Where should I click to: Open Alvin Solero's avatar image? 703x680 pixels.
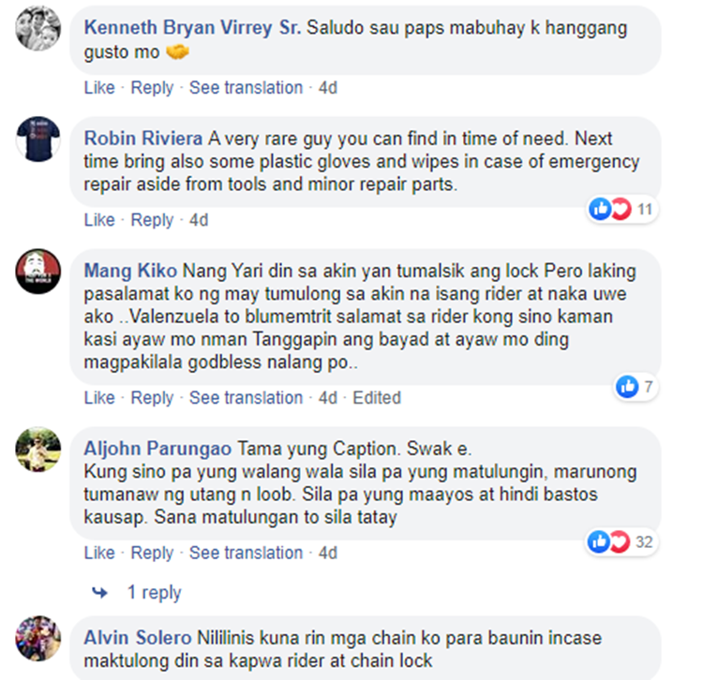pyautogui.click(x=38, y=638)
